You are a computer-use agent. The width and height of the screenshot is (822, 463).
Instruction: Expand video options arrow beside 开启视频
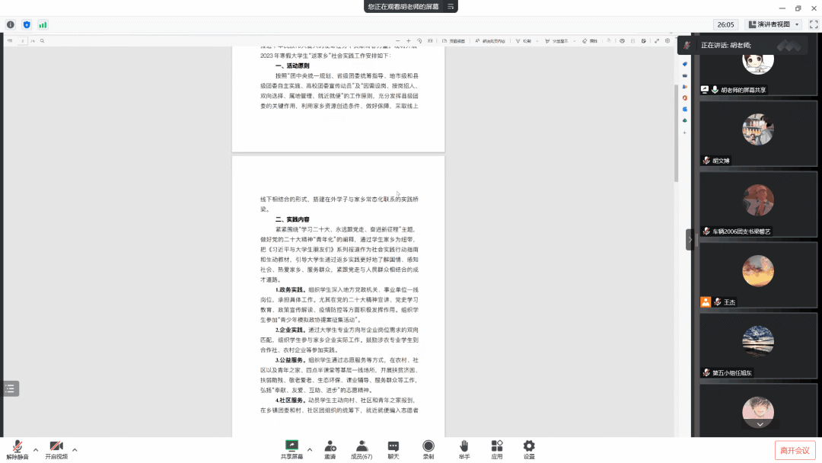click(x=75, y=450)
